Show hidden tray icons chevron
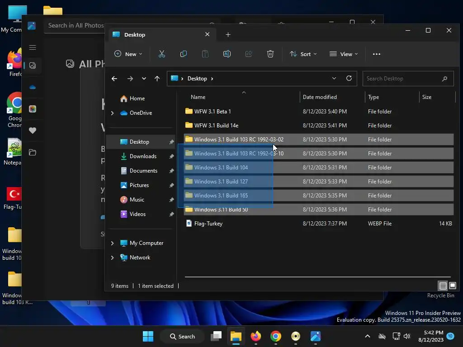The image size is (463, 347). coord(368,336)
